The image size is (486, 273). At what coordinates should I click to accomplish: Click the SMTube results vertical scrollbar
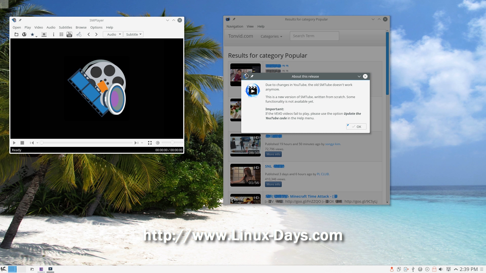(387, 63)
